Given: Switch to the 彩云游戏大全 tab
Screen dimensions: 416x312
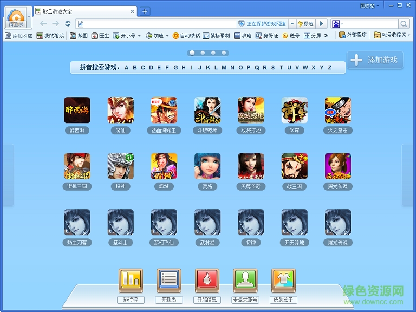Looking at the screenshot, I should pos(85,11).
